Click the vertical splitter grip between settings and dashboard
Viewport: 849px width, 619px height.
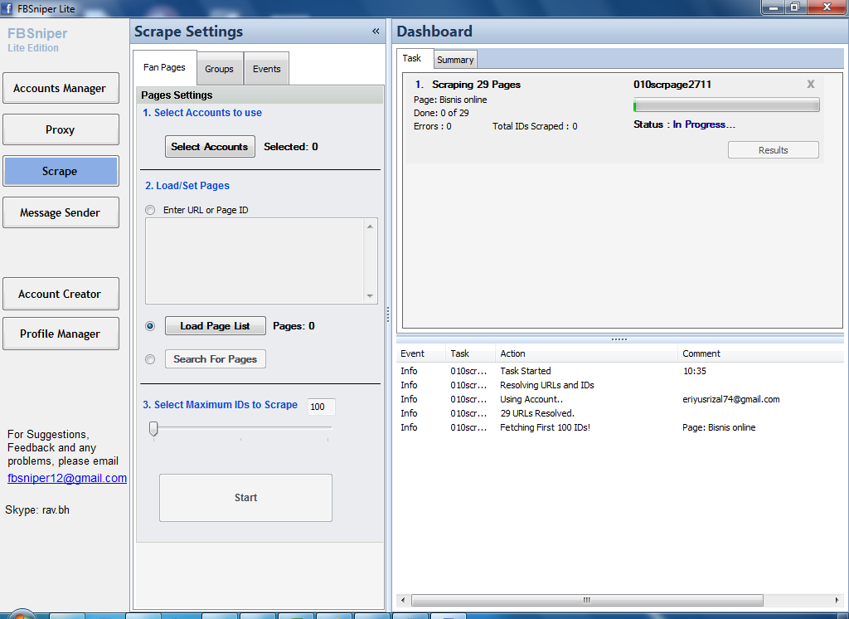click(x=388, y=314)
